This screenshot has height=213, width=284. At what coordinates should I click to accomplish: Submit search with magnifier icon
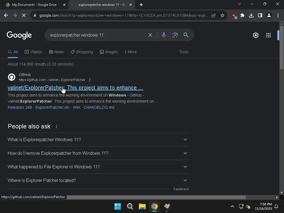coord(186,35)
